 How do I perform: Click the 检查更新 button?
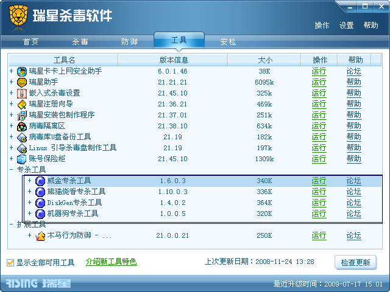355,262
